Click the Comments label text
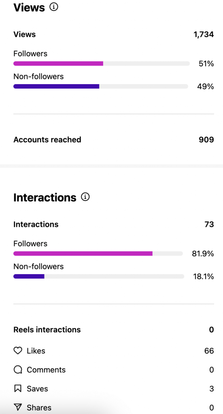Screen dimensions: 223x414 46,370
